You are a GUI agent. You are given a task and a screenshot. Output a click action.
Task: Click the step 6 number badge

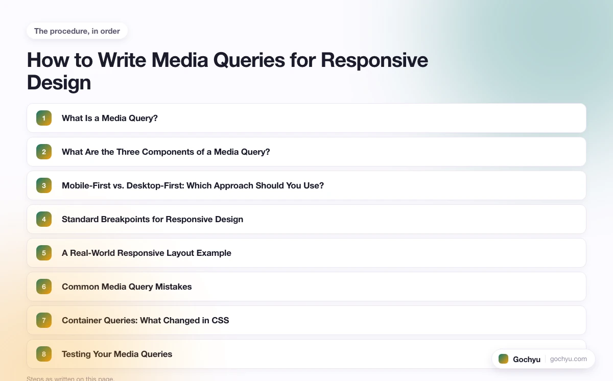click(x=44, y=287)
